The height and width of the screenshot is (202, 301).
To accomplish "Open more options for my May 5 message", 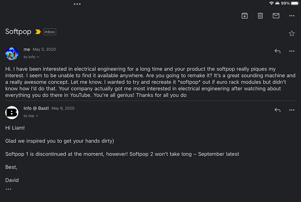I will (291, 51).
